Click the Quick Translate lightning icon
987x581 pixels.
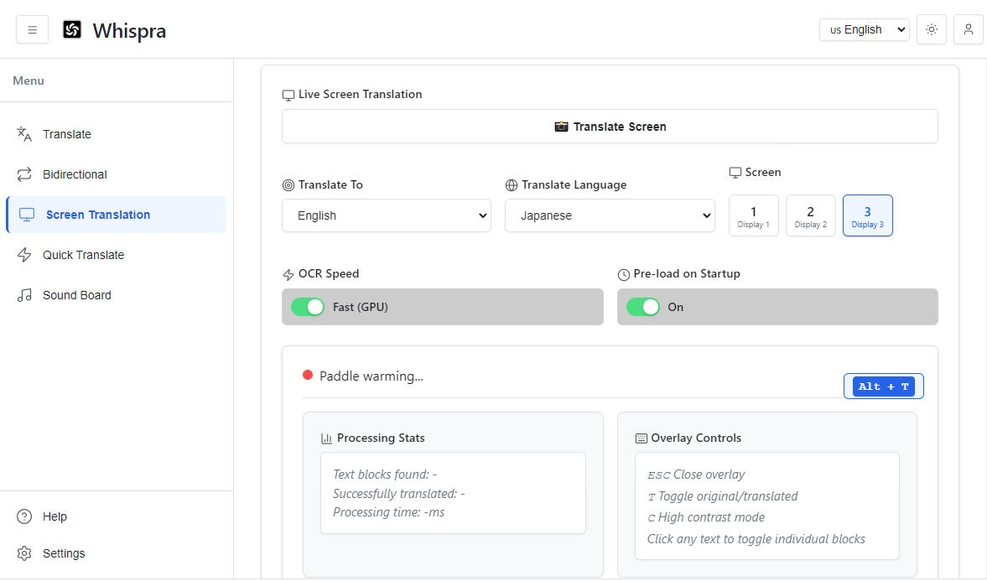point(24,255)
